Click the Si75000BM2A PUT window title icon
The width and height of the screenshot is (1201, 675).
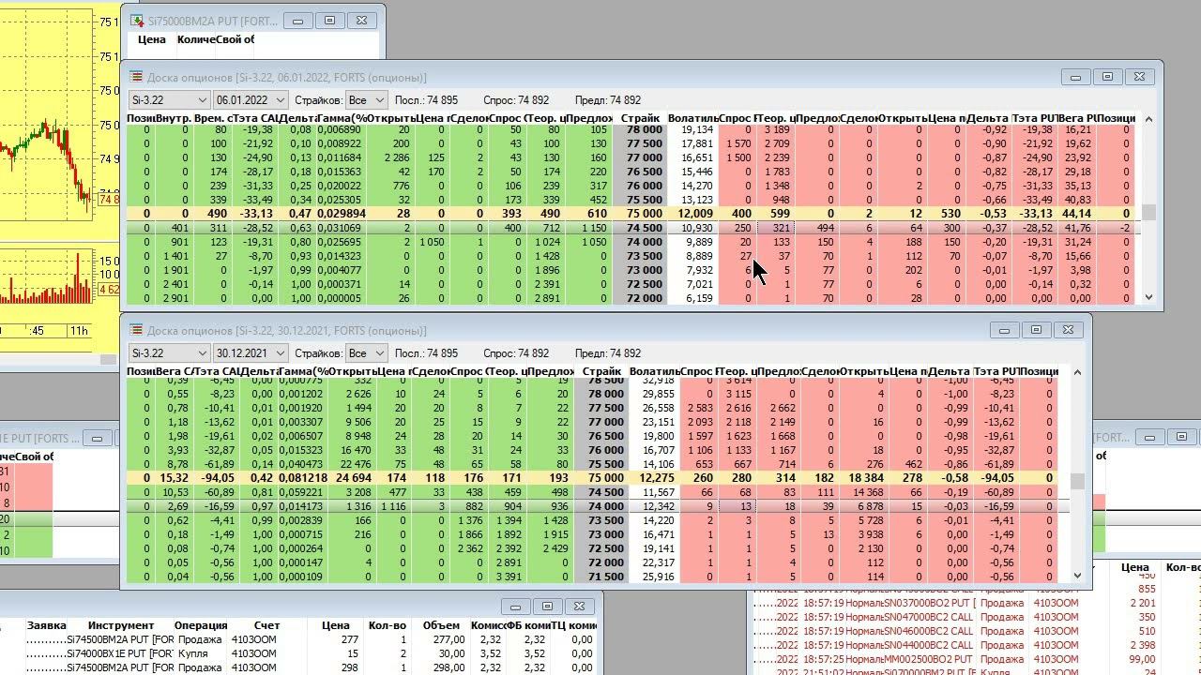[x=136, y=21]
